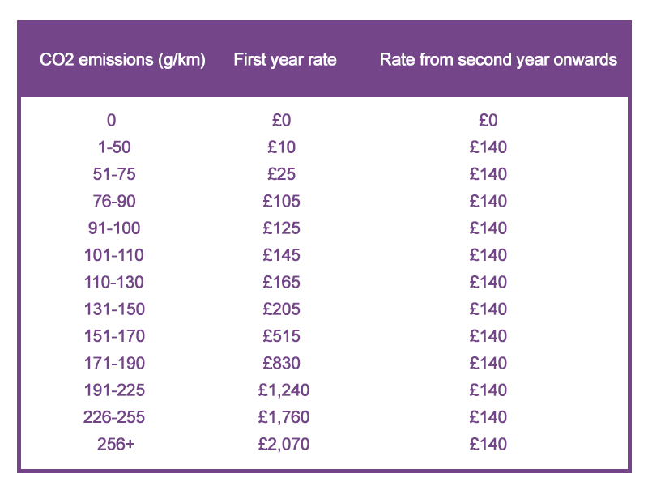Click the £10 first year rate
The height and width of the screenshot is (486, 648).
[282, 147]
